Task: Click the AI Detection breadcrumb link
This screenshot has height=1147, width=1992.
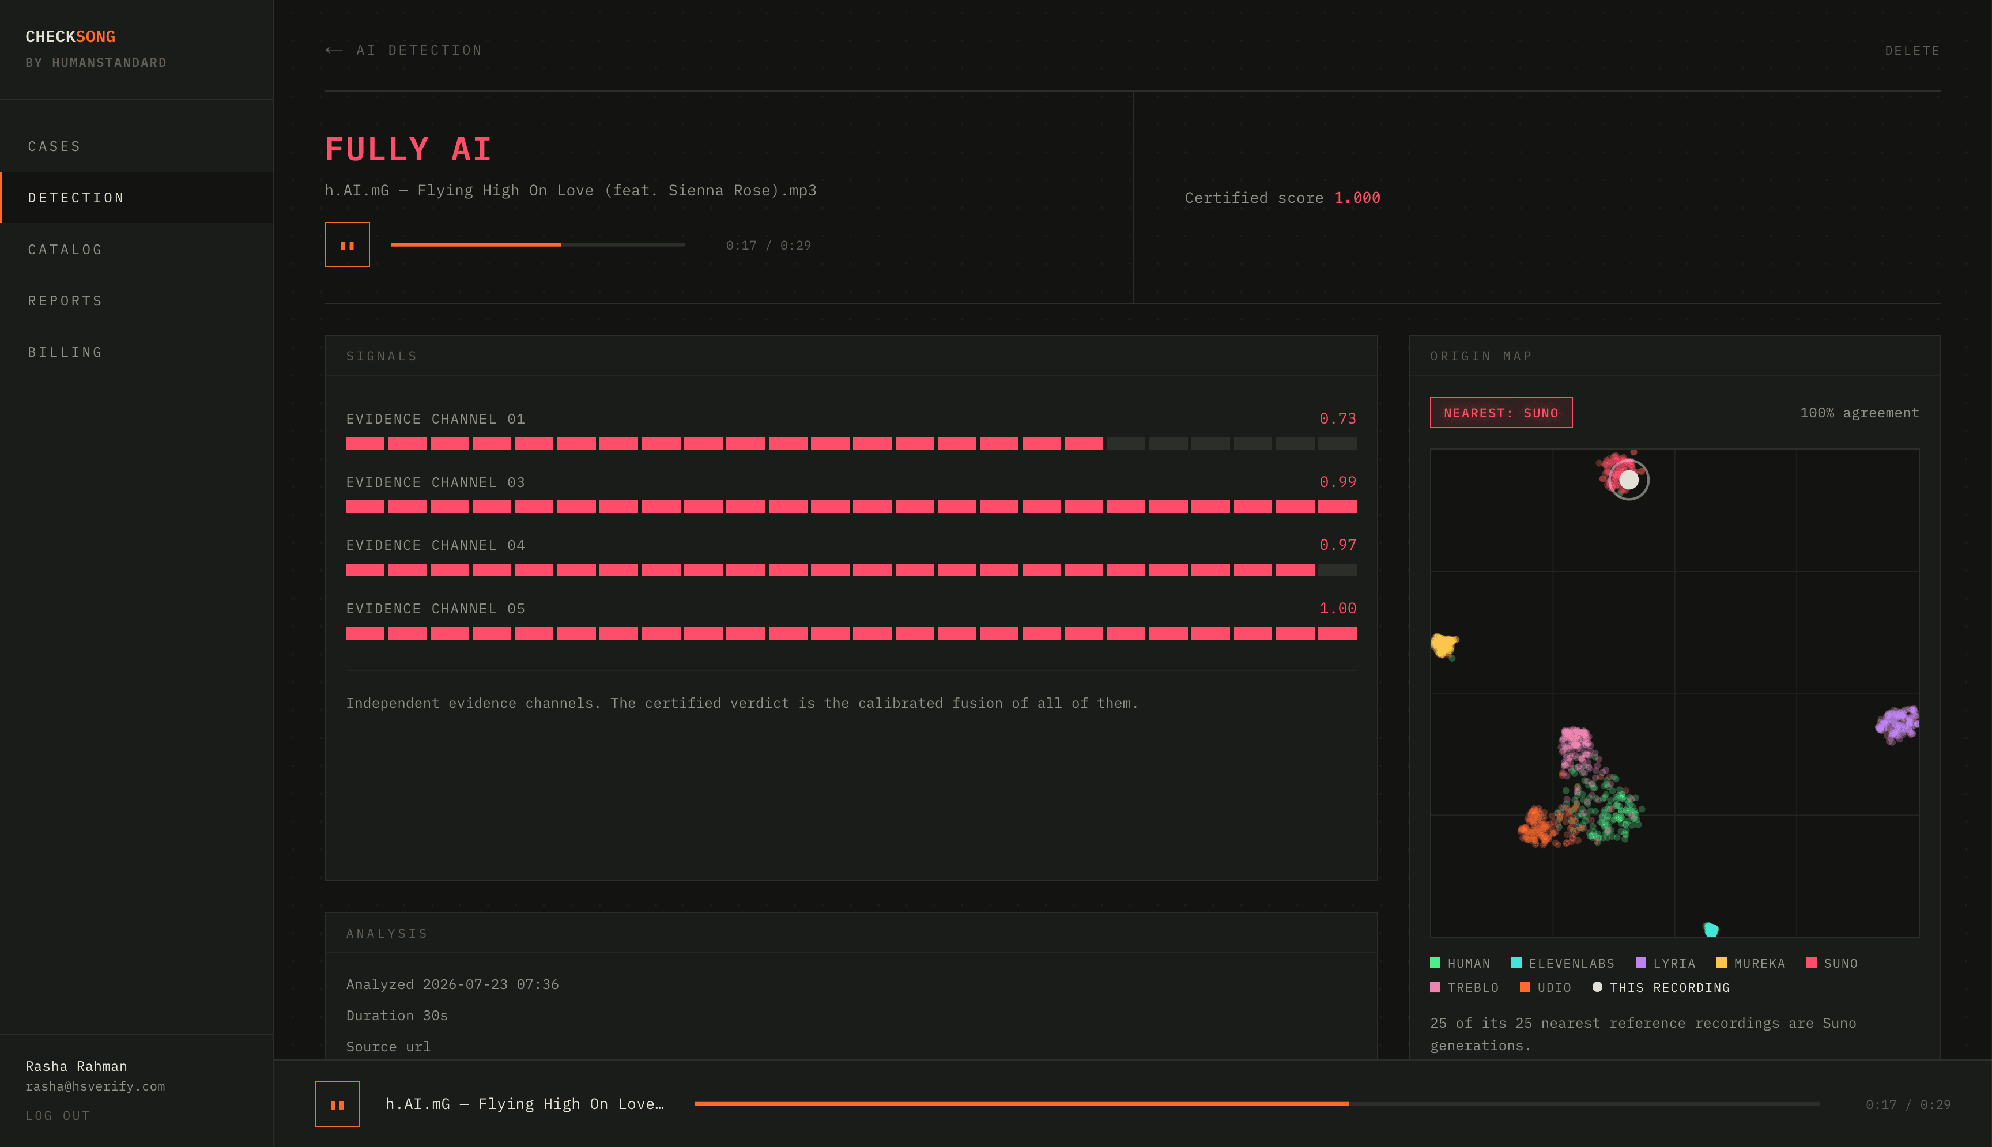Action: coord(419,50)
